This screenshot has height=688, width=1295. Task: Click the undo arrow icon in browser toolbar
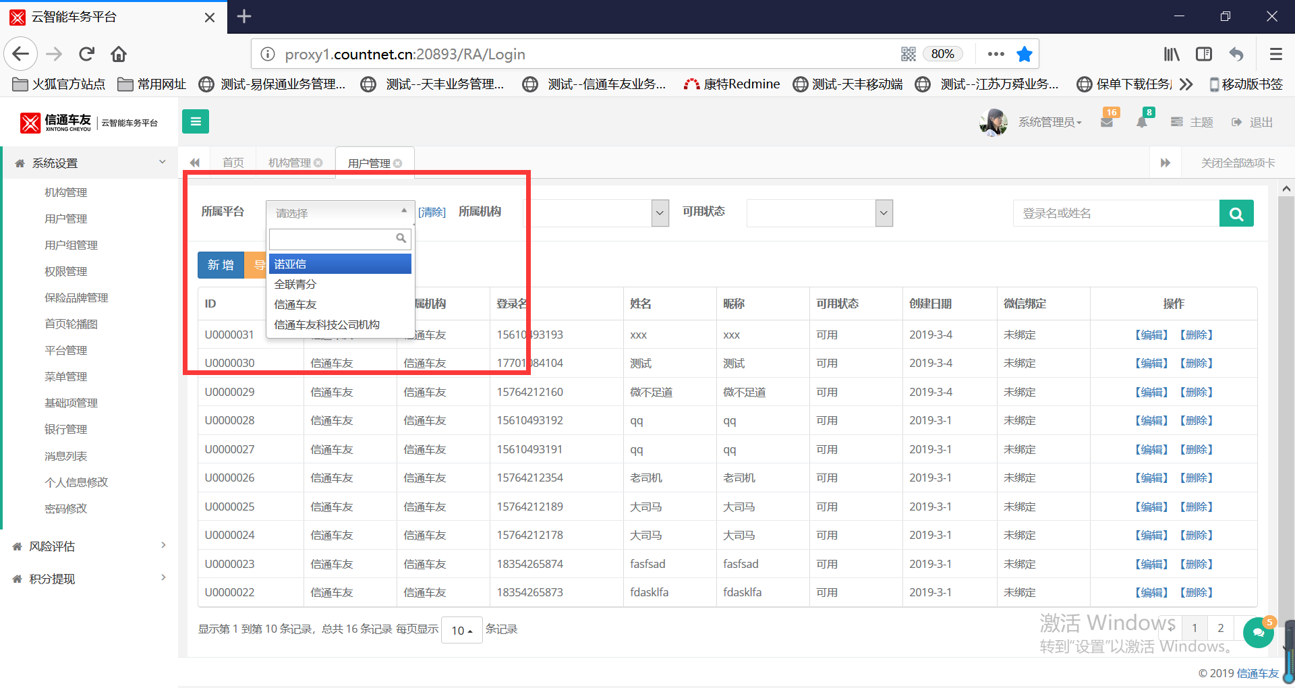[1236, 54]
